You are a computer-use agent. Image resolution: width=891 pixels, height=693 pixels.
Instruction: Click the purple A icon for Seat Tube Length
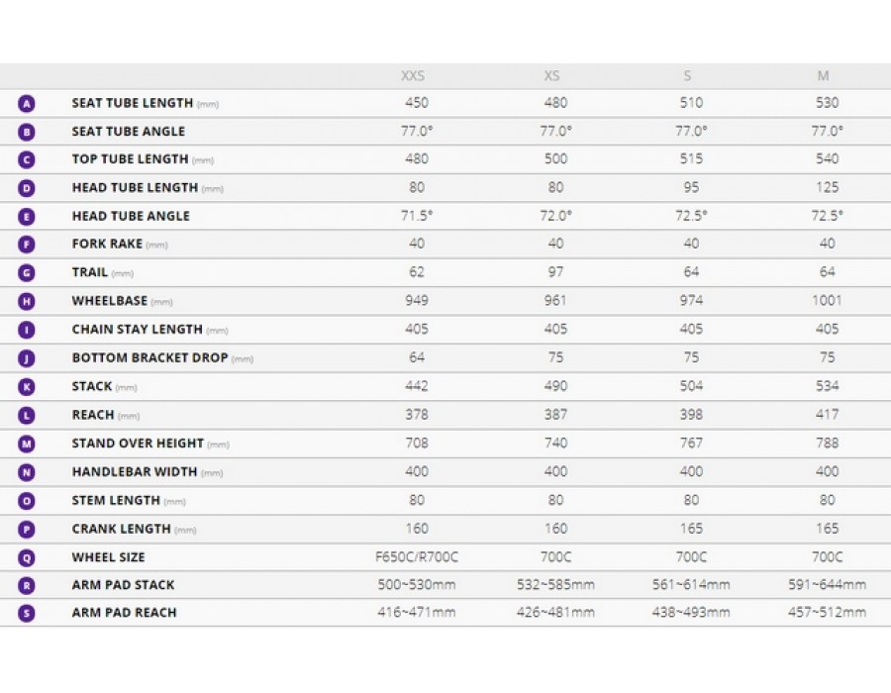[x=27, y=104]
